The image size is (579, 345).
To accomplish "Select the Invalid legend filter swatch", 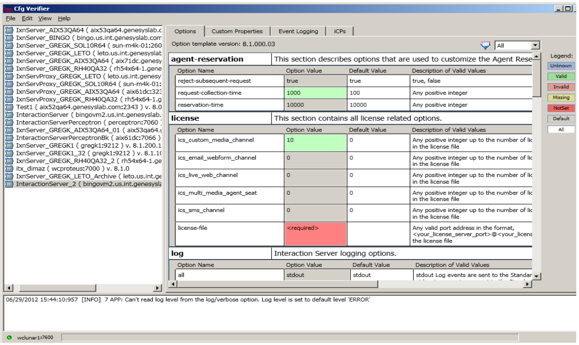I will click(x=561, y=87).
